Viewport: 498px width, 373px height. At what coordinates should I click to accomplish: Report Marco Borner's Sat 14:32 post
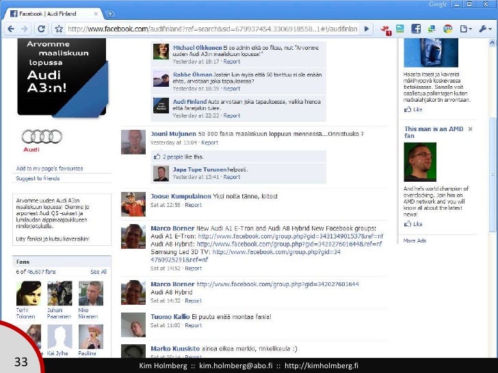[x=193, y=301]
